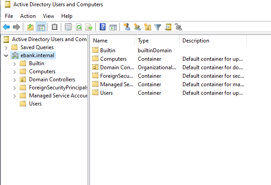Go back using the blue Back arrow
Image resolution: width=271 pixels, height=185 pixels.
[x=6, y=27]
